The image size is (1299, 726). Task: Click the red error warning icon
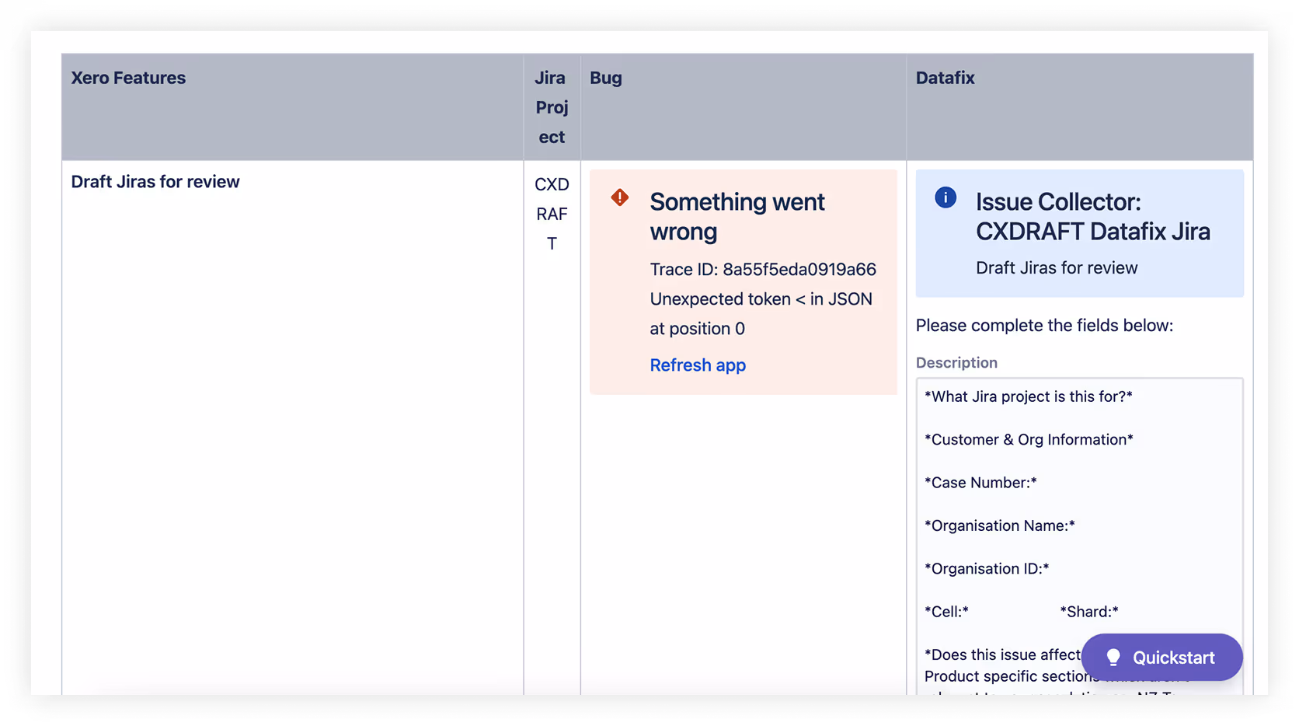(x=619, y=197)
